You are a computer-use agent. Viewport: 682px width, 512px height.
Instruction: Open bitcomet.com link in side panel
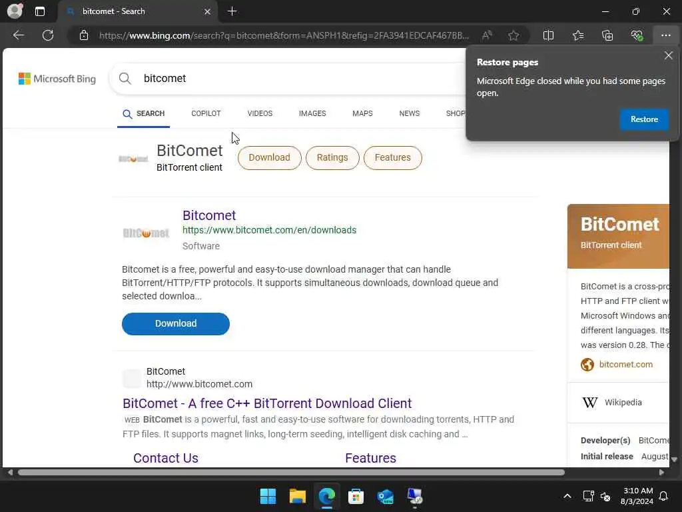click(x=625, y=365)
